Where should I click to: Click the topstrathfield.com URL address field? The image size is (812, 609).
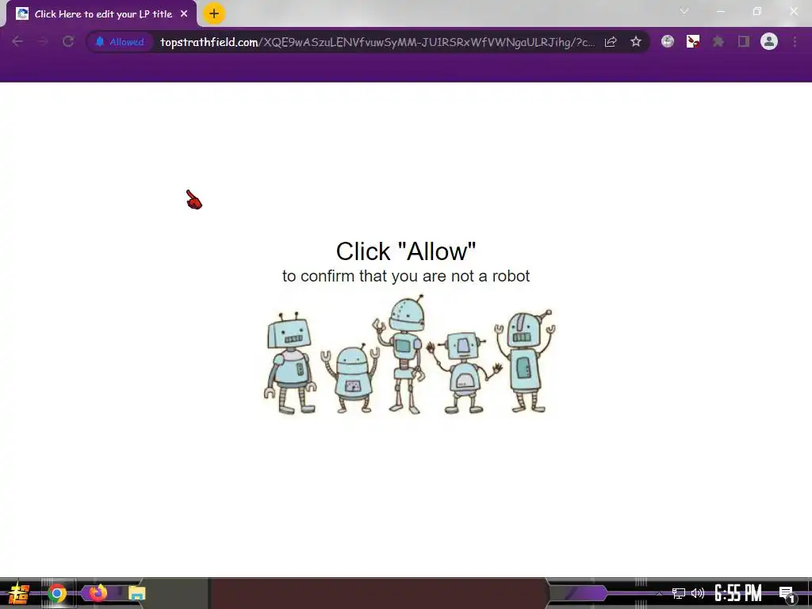[x=377, y=42]
